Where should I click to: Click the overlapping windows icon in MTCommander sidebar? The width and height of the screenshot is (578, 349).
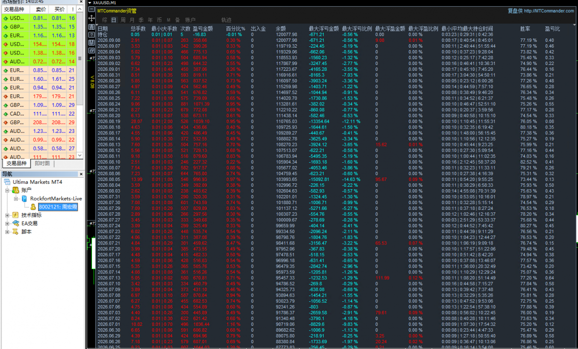pyautogui.click(x=92, y=51)
